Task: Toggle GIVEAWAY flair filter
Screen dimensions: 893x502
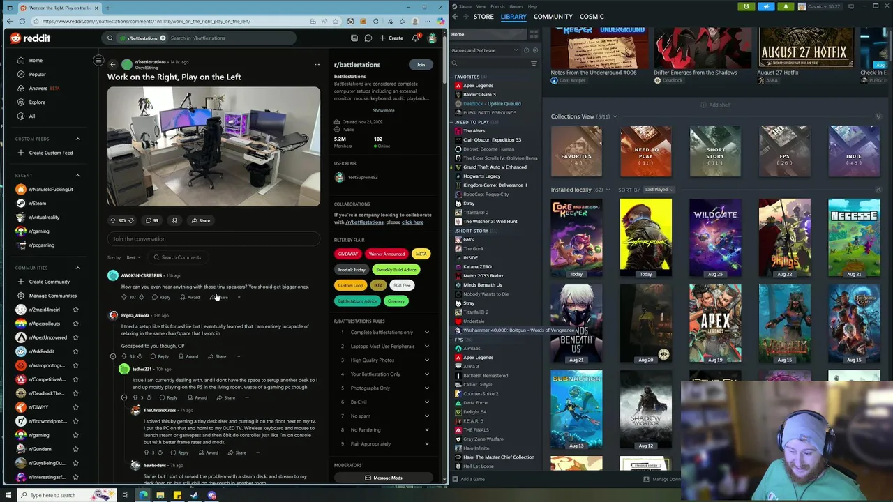Action: pyautogui.click(x=348, y=254)
